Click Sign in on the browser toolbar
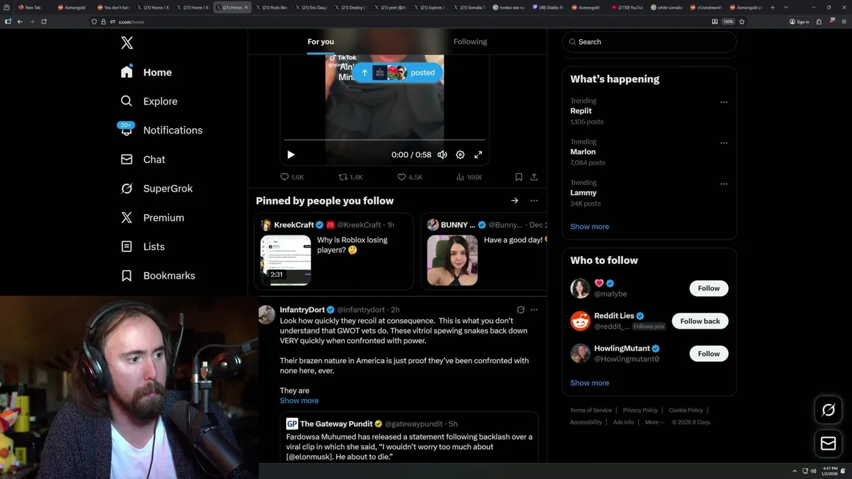The width and height of the screenshot is (852, 479). [799, 21]
